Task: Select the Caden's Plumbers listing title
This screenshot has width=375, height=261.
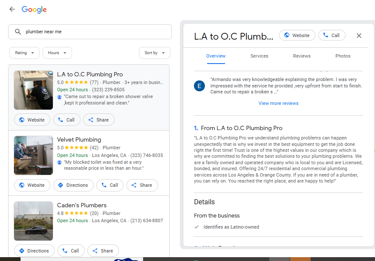Action: pos(81,205)
